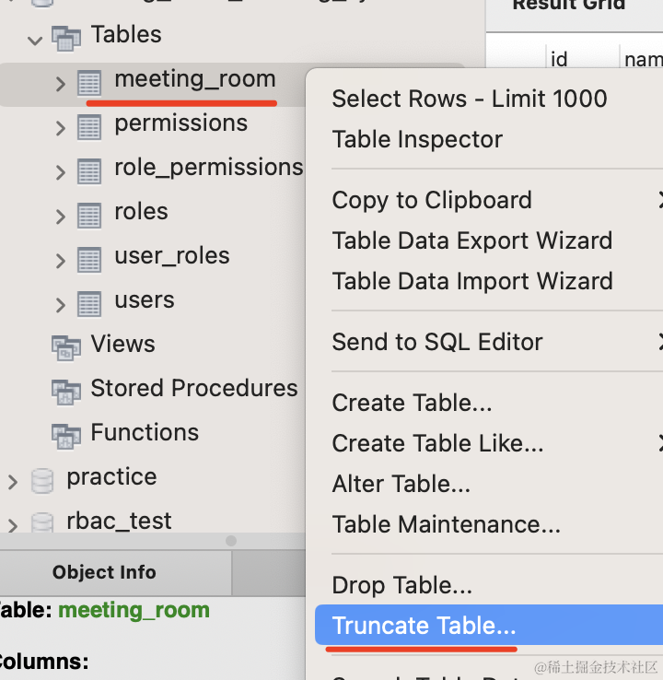Click the role_permissions table icon

click(89, 171)
